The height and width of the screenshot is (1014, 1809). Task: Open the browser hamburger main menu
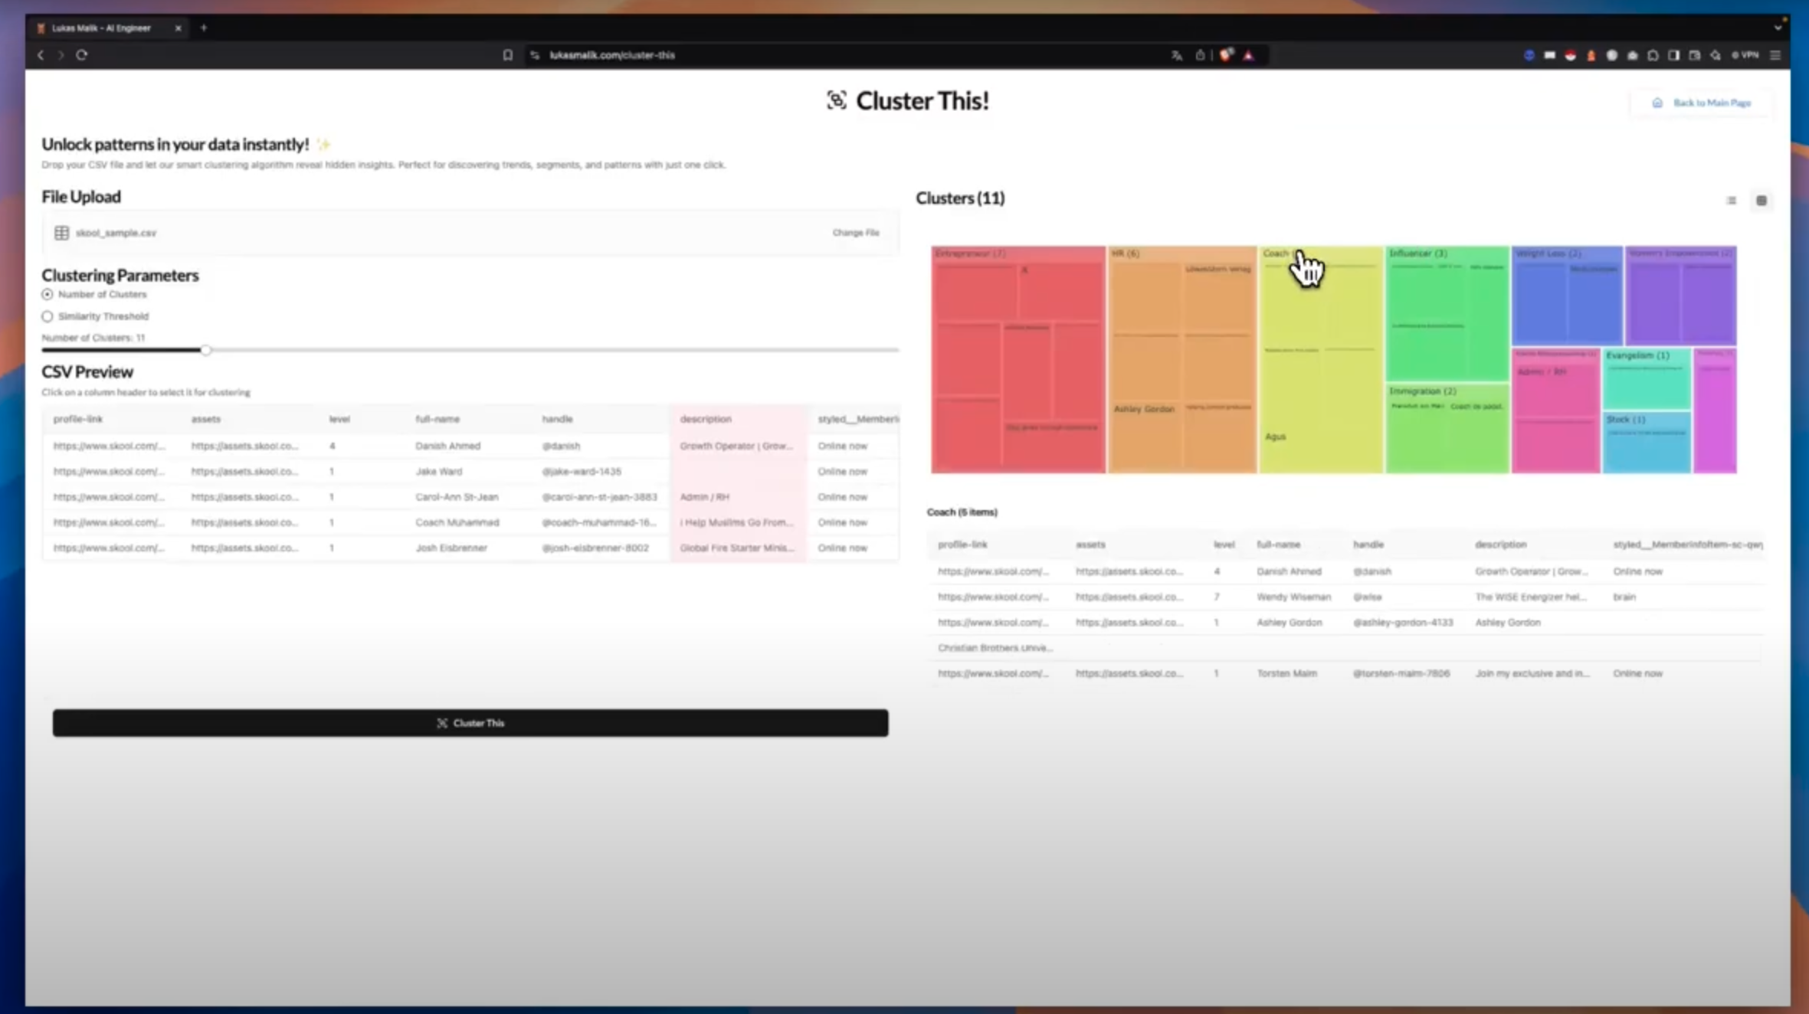pos(1775,55)
